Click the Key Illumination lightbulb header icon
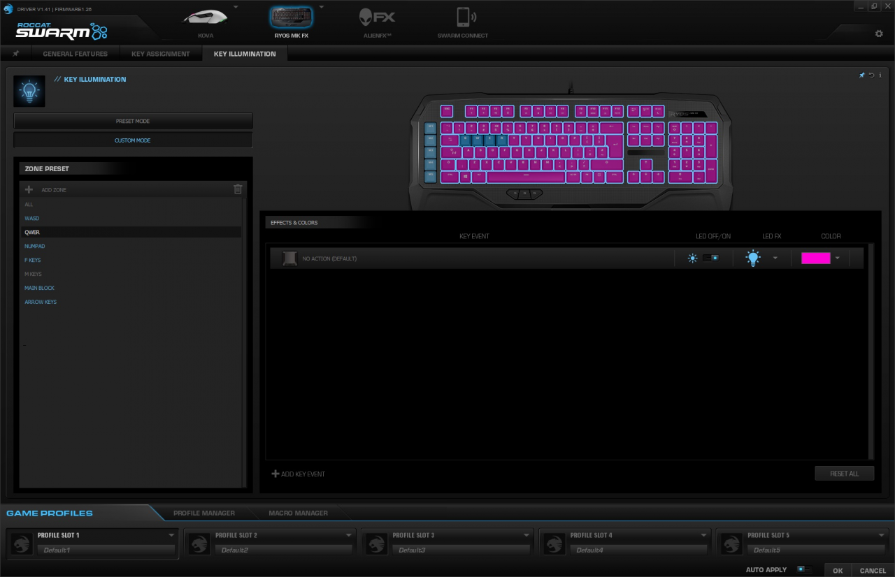 click(29, 92)
